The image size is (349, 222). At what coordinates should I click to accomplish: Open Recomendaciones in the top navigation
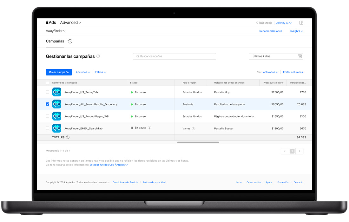click(x=271, y=31)
